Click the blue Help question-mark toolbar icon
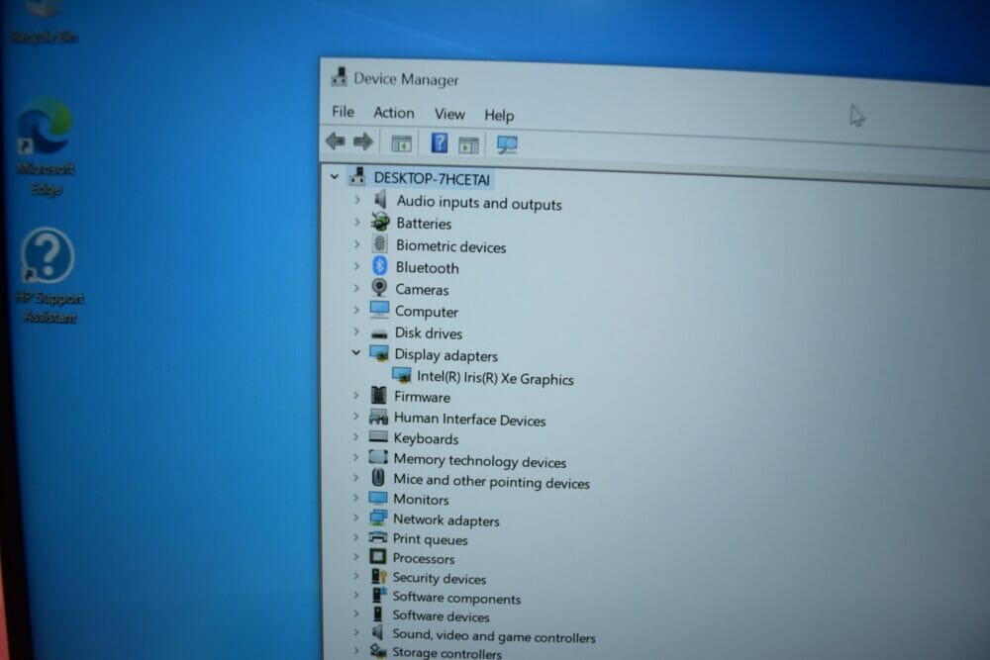Viewport: 990px width, 660px height. (439, 143)
